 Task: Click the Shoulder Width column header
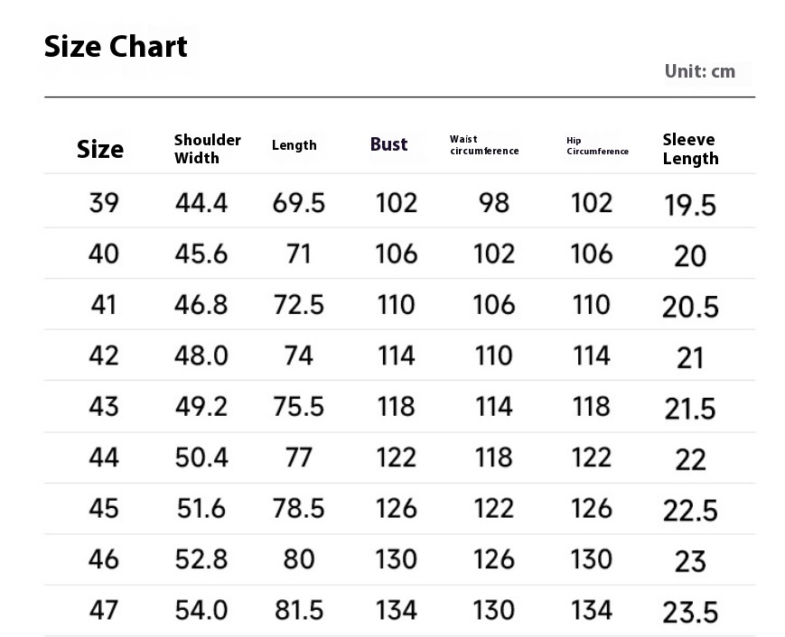coord(207,149)
